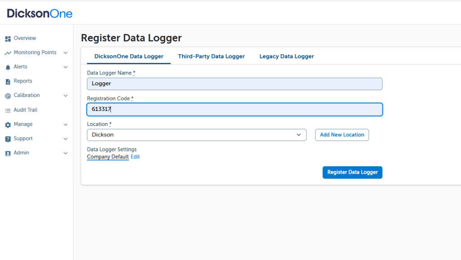The width and height of the screenshot is (461, 260).
Task: Expand the Monitoring Points chevron
Action: [x=65, y=53]
